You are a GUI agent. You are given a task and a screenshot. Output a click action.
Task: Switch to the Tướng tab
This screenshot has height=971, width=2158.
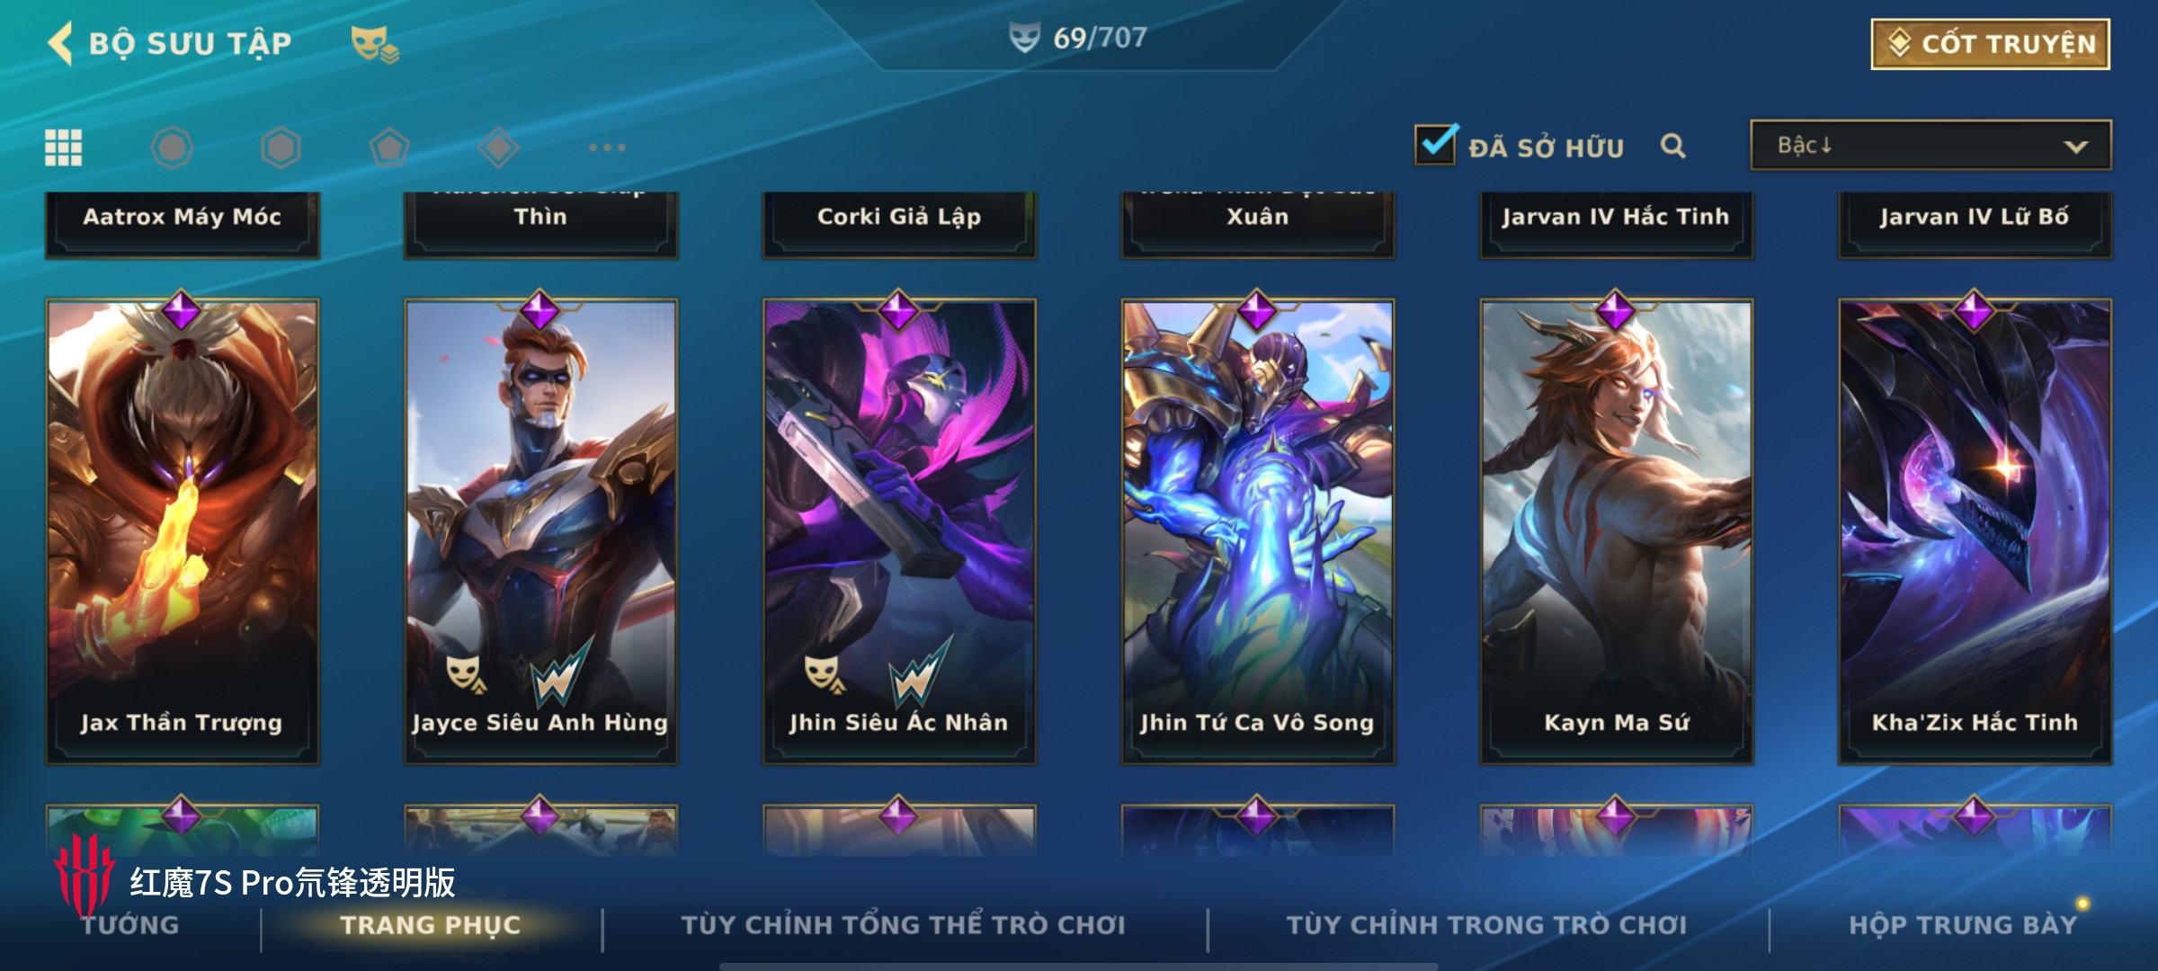pos(130,925)
